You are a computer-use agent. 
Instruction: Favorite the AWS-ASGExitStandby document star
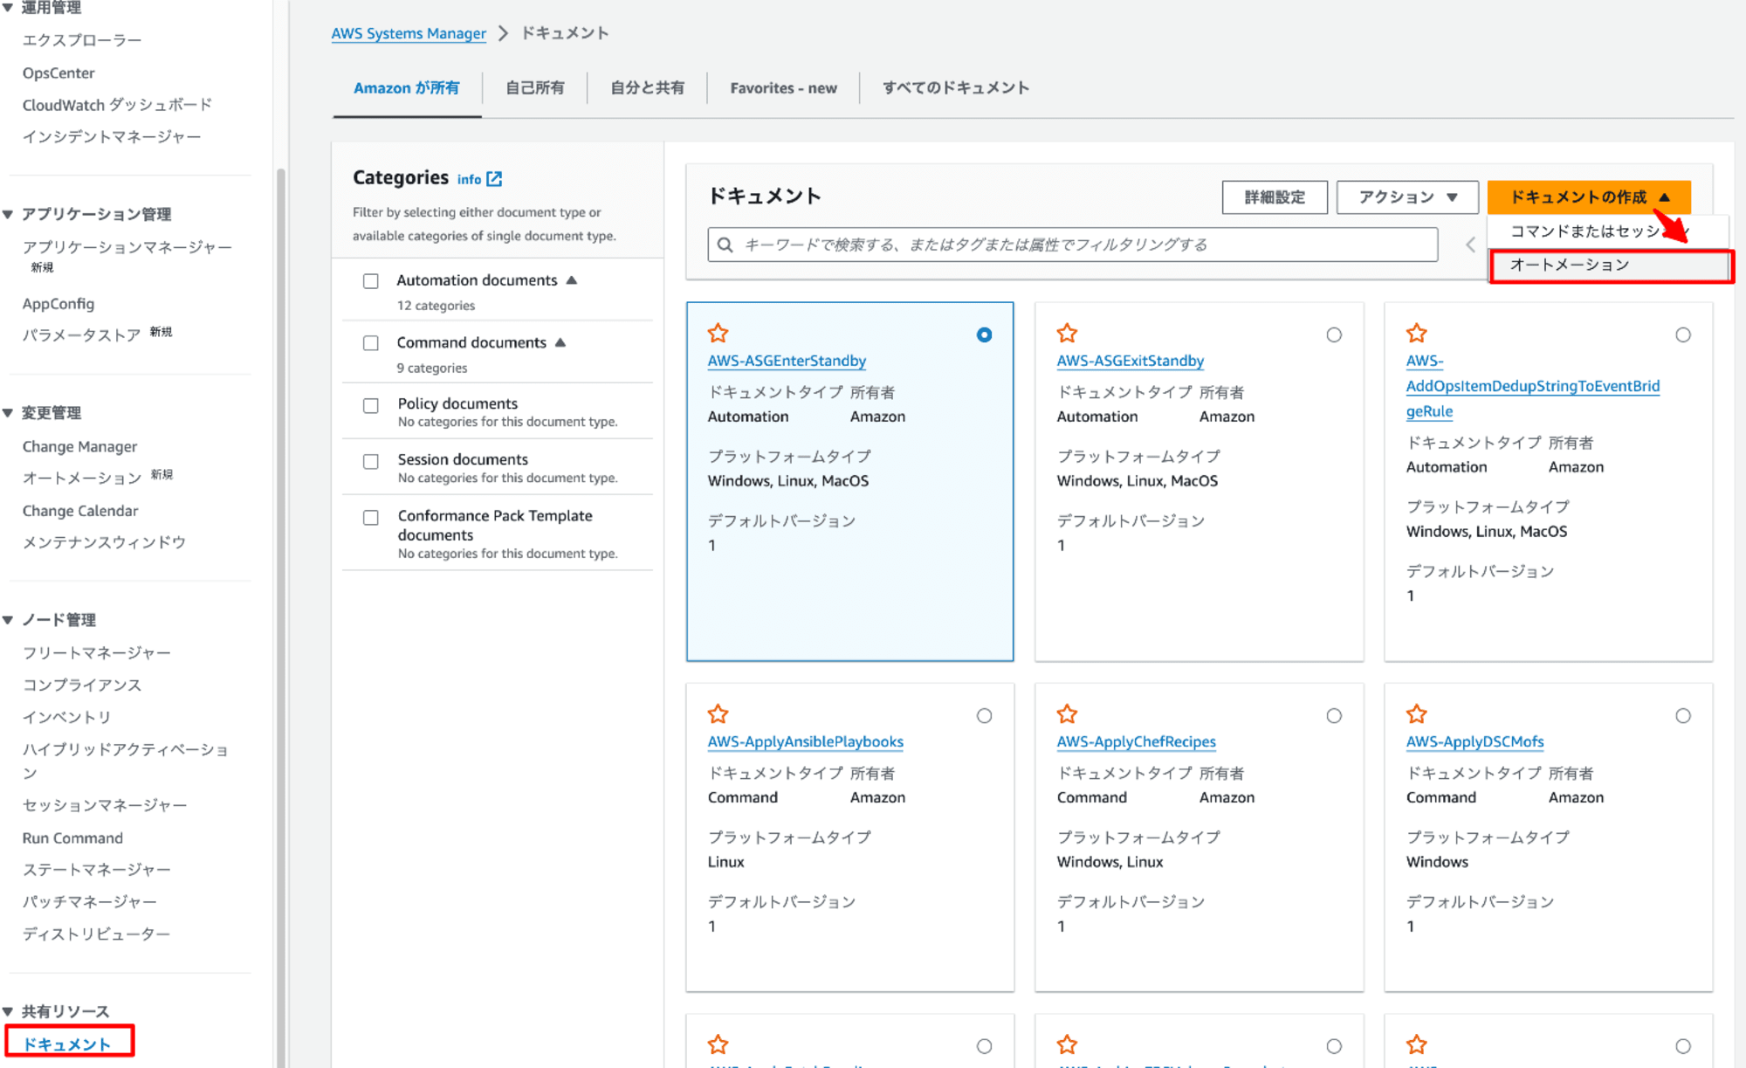point(1067,333)
